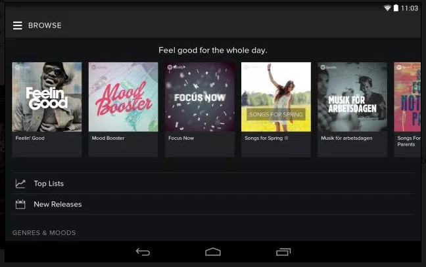Viewport: 426px width, 267px height.
Task: Open the Songs For Parents cover
Action: [408, 97]
